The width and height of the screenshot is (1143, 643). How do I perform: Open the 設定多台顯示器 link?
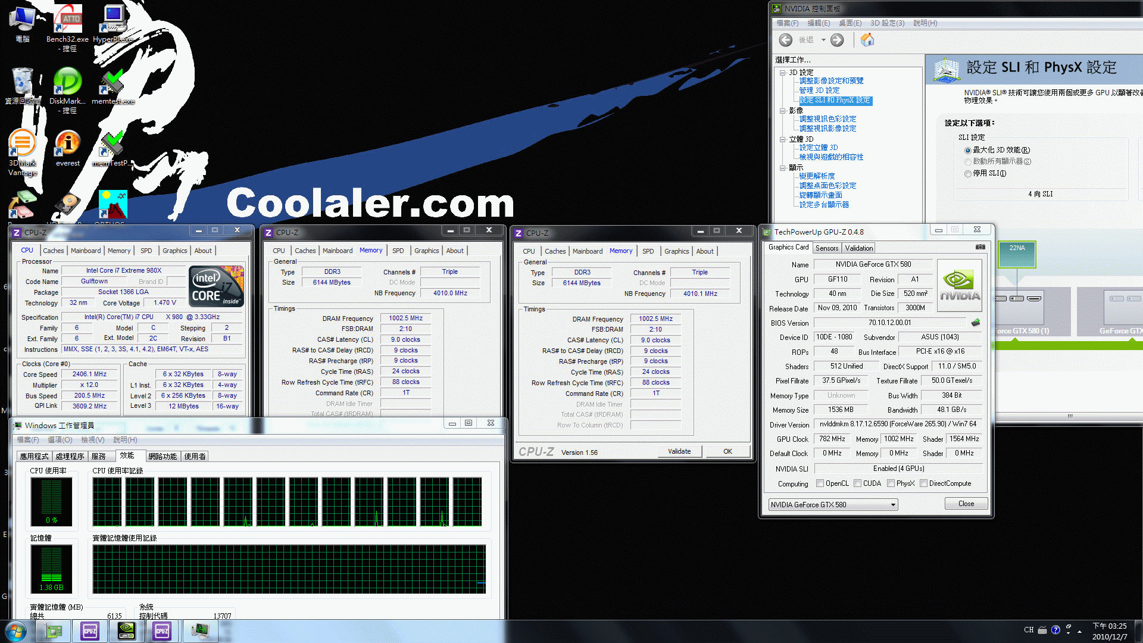(824, 205)
